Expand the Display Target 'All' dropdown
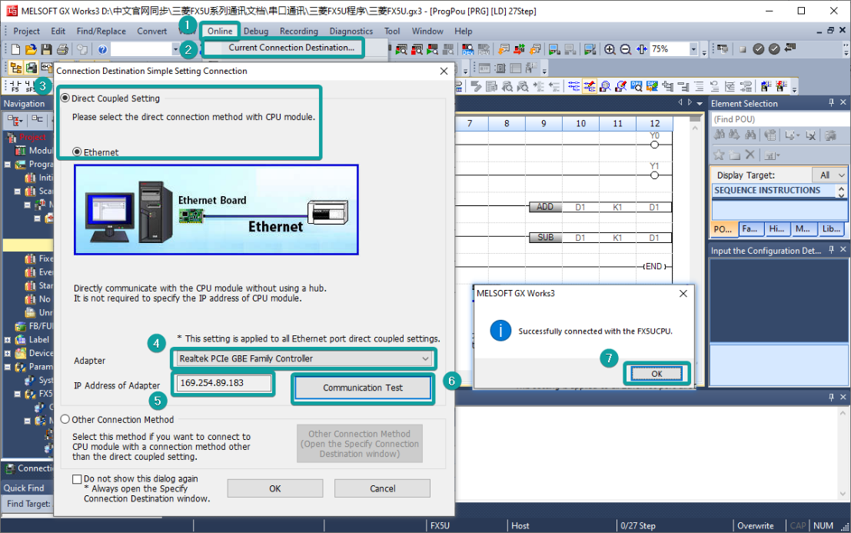The image size is (851, 533). [840, 175]
